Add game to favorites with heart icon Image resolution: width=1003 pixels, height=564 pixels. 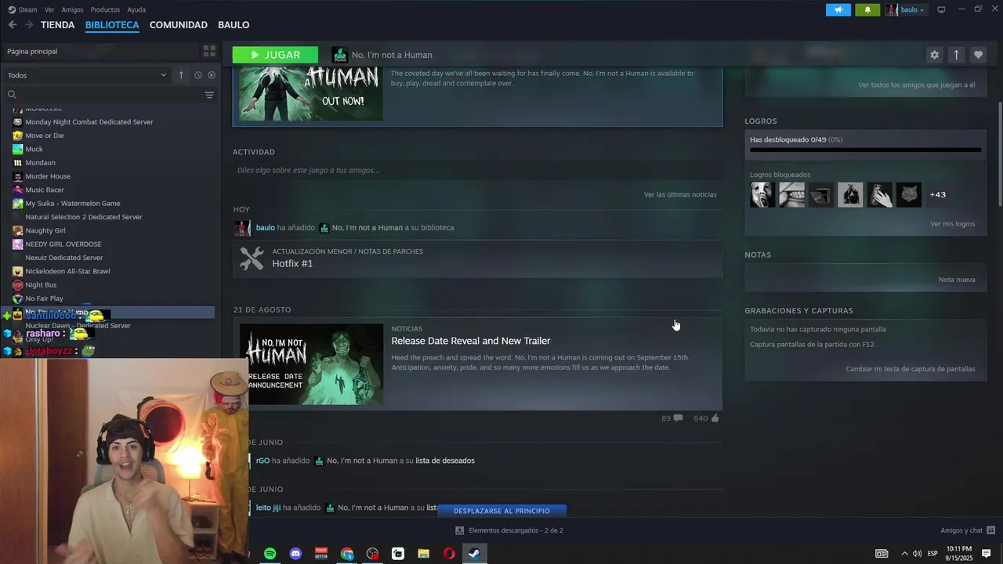click(x=978, y=55)
